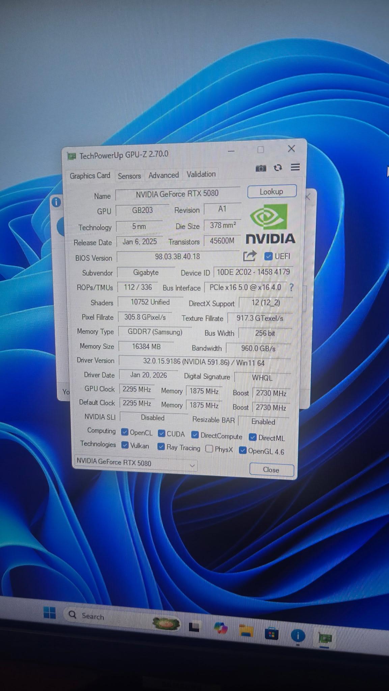389x691 pixels.
Task: Click the Bus Width value 256 bit
Action: 265,333
